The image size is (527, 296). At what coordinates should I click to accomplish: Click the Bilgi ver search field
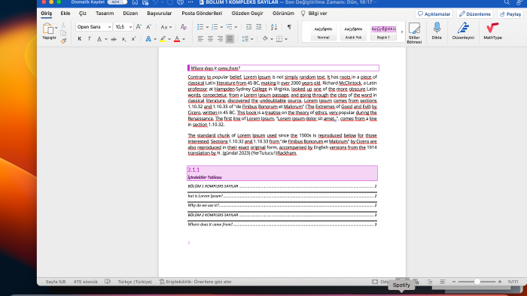(x=314, y=14)
